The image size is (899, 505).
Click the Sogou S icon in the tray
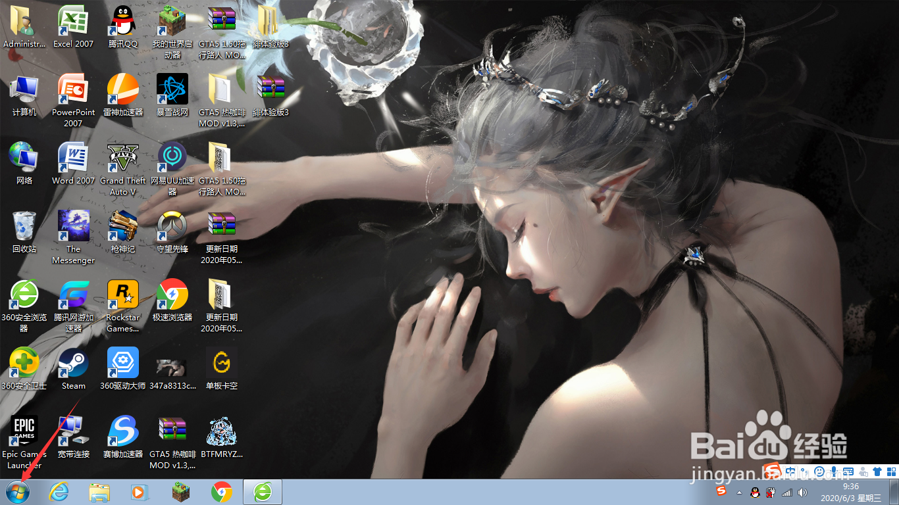coord(722,492)
